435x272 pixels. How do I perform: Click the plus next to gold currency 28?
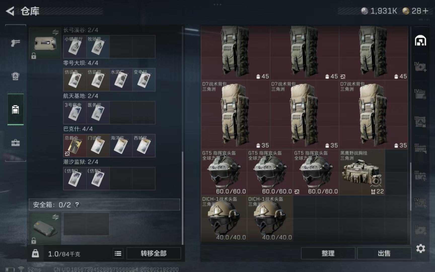coord(425,11)
